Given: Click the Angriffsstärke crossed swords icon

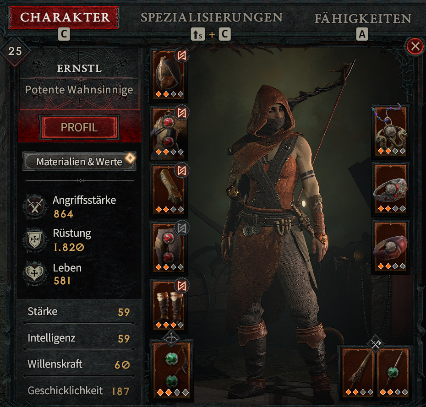Looking at the screenshot, I should click(x=35, y=207).
